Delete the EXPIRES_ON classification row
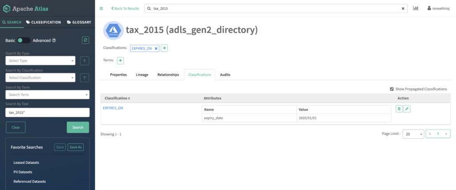 click(399, 109)
